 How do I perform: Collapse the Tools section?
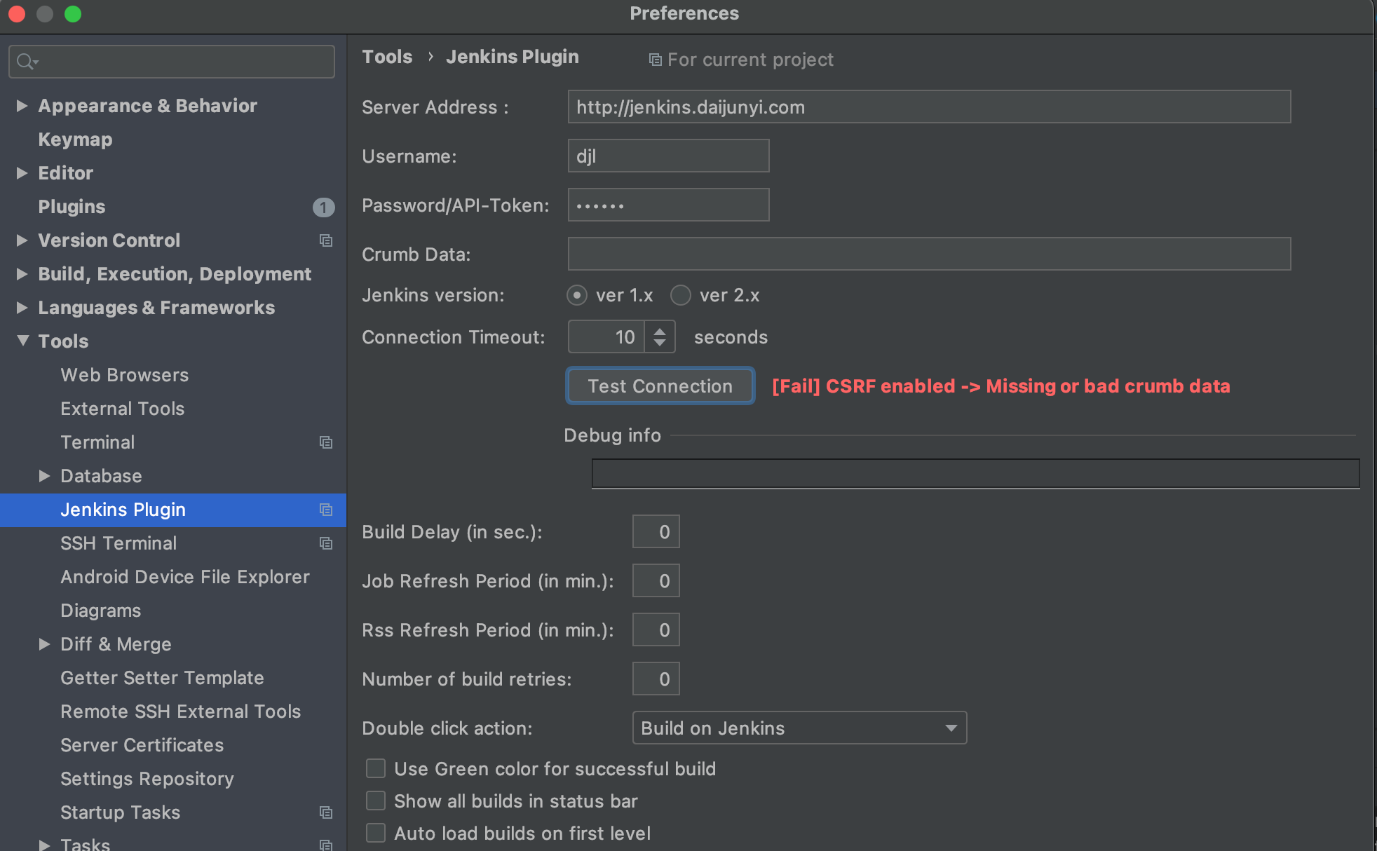[x=22, y=341]
